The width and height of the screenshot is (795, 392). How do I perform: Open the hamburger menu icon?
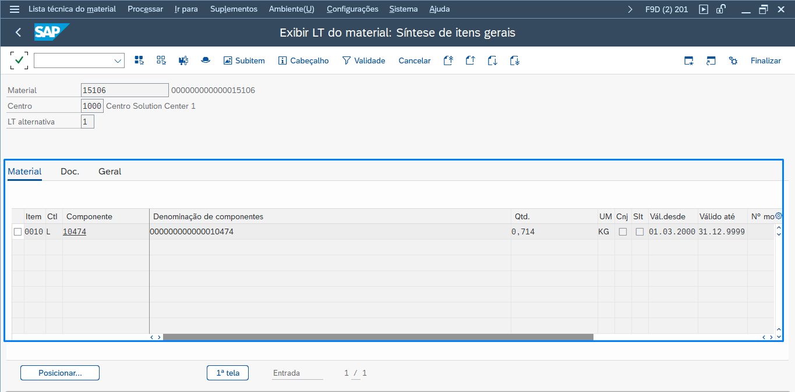pos(15,9)
